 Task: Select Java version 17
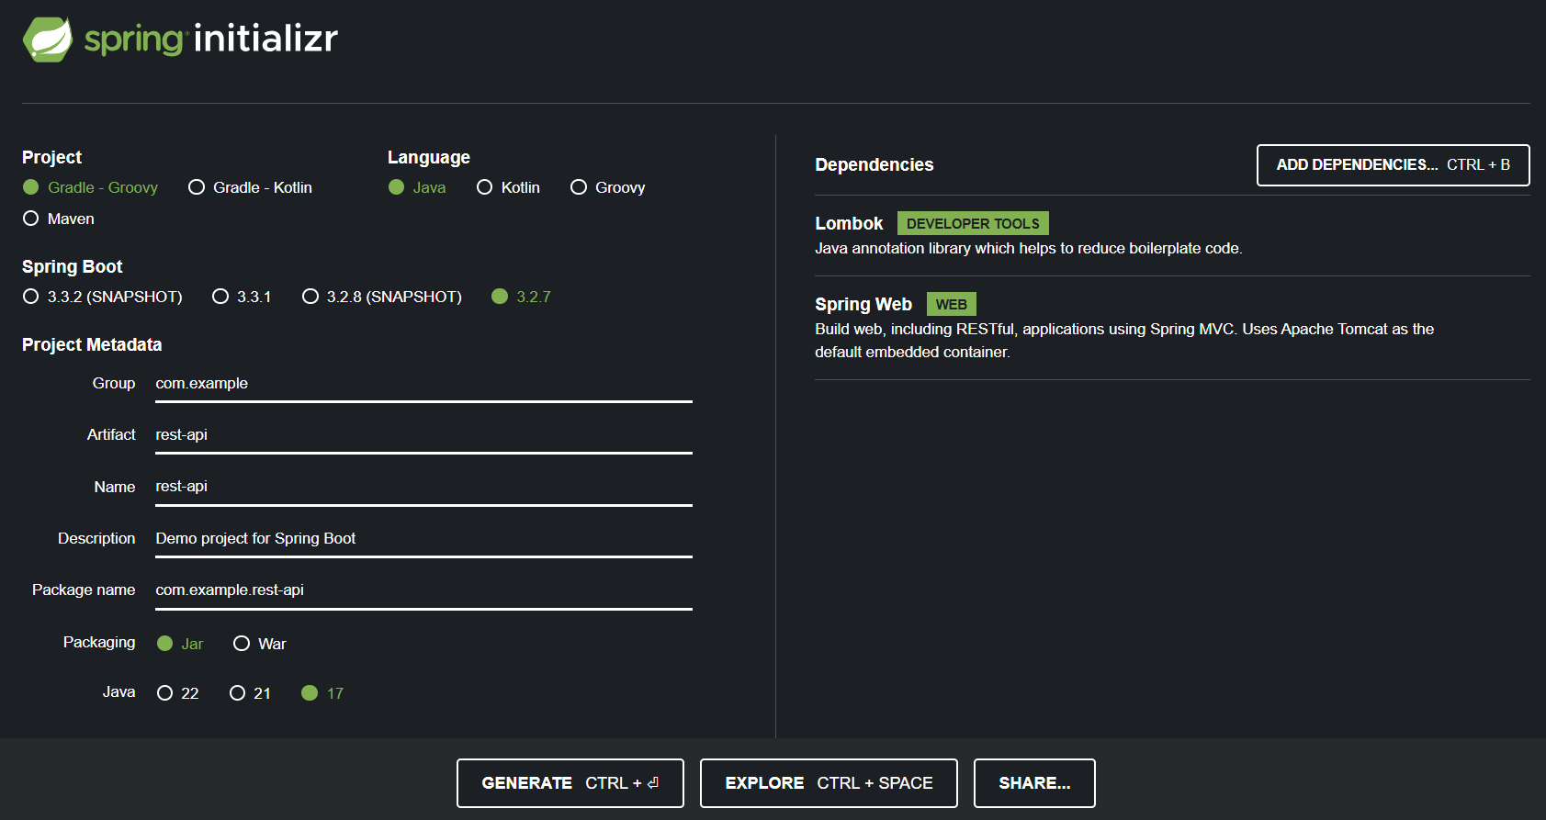pyautogui.click(x=322, y=693)
